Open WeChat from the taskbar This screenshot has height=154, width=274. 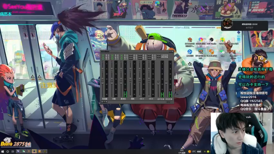(23, 151)
